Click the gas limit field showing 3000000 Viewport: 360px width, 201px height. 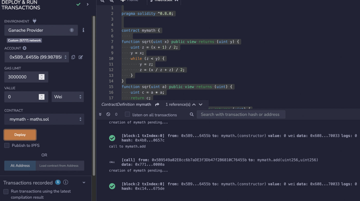click(26, 77)
